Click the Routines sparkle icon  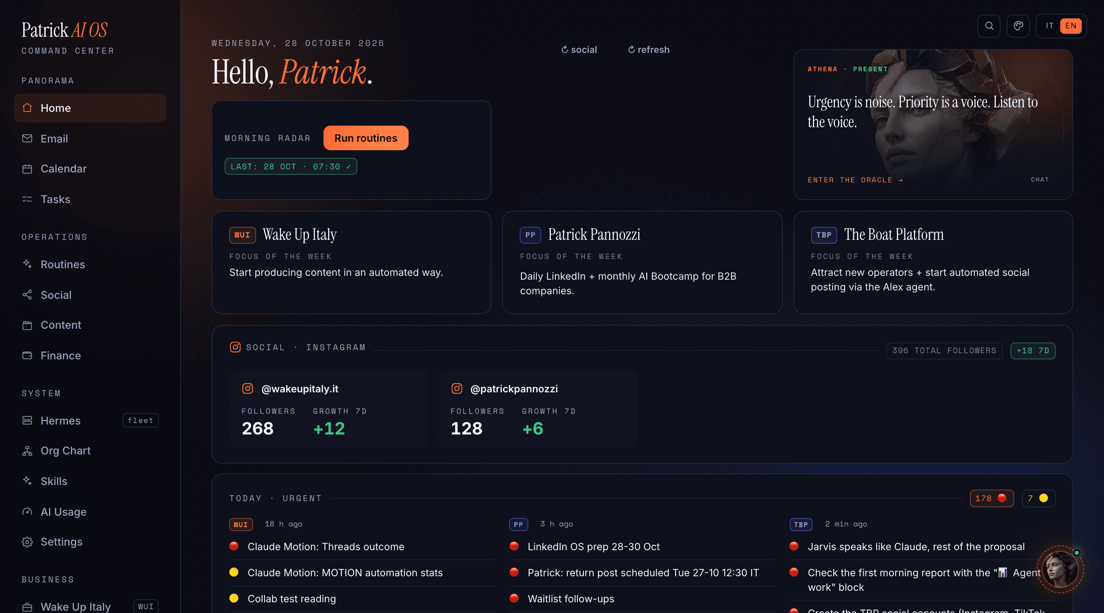click(28, 264)
